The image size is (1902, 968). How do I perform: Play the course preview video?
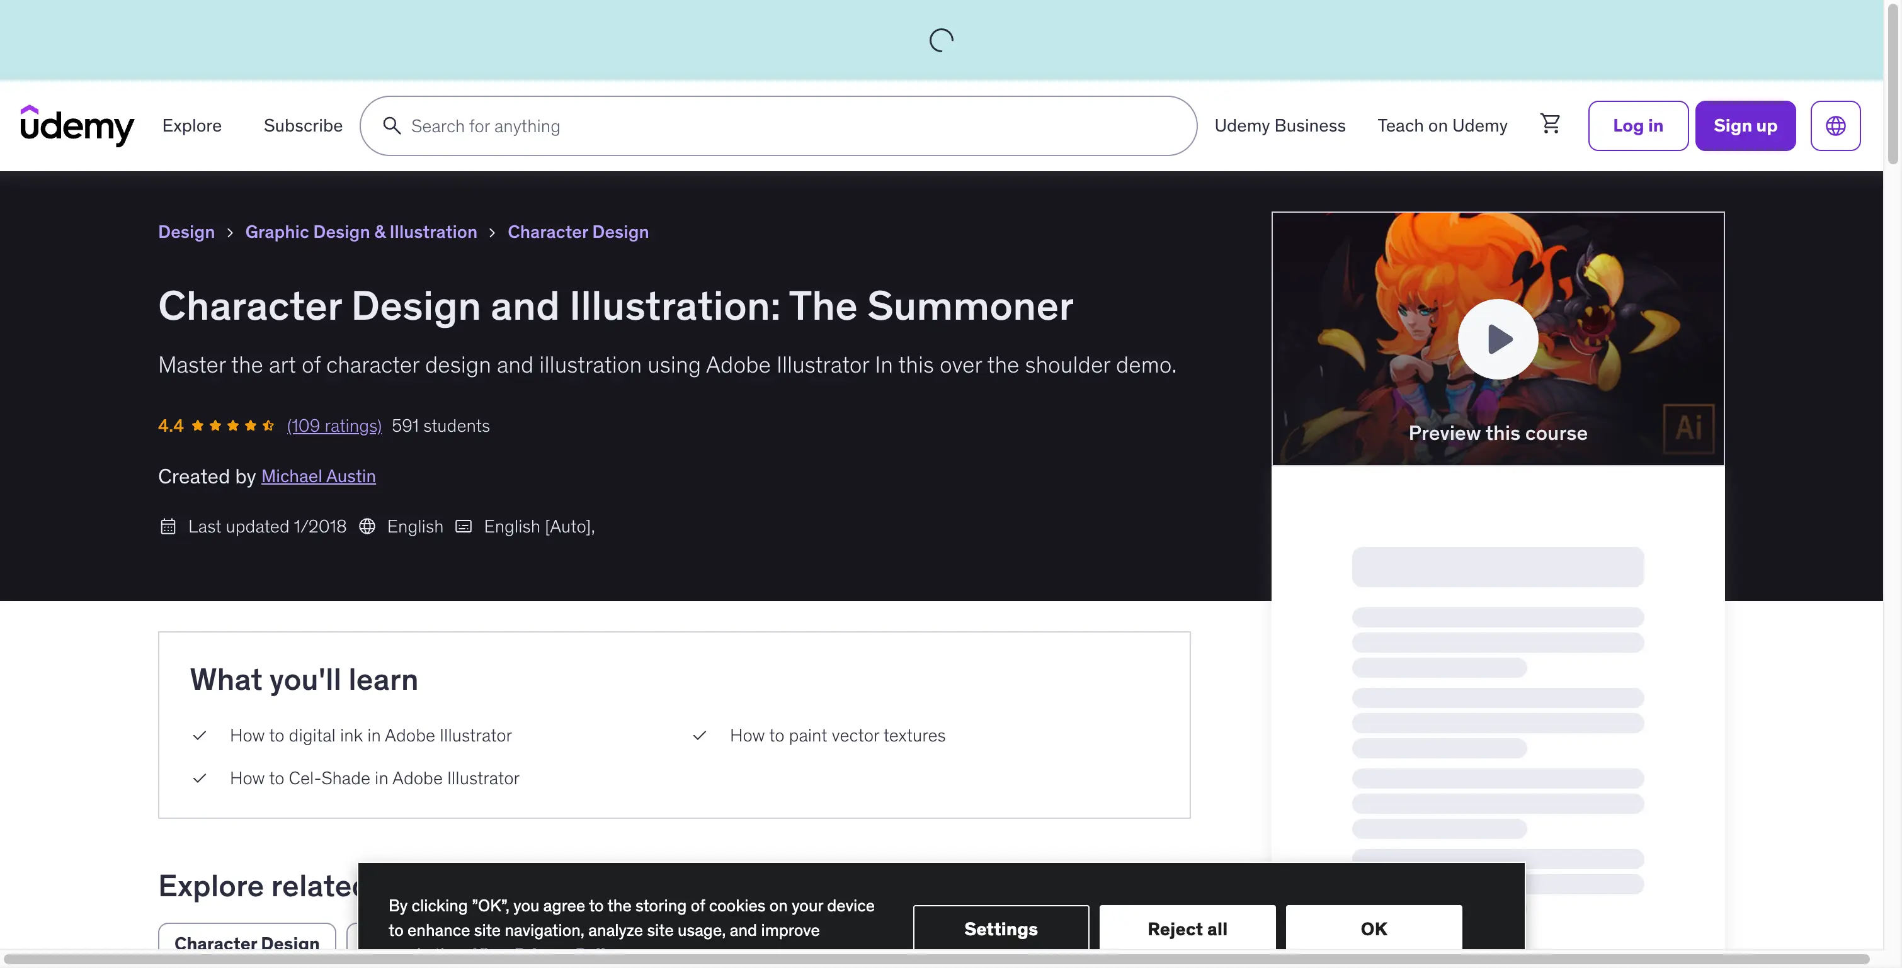click(1498, 339)
